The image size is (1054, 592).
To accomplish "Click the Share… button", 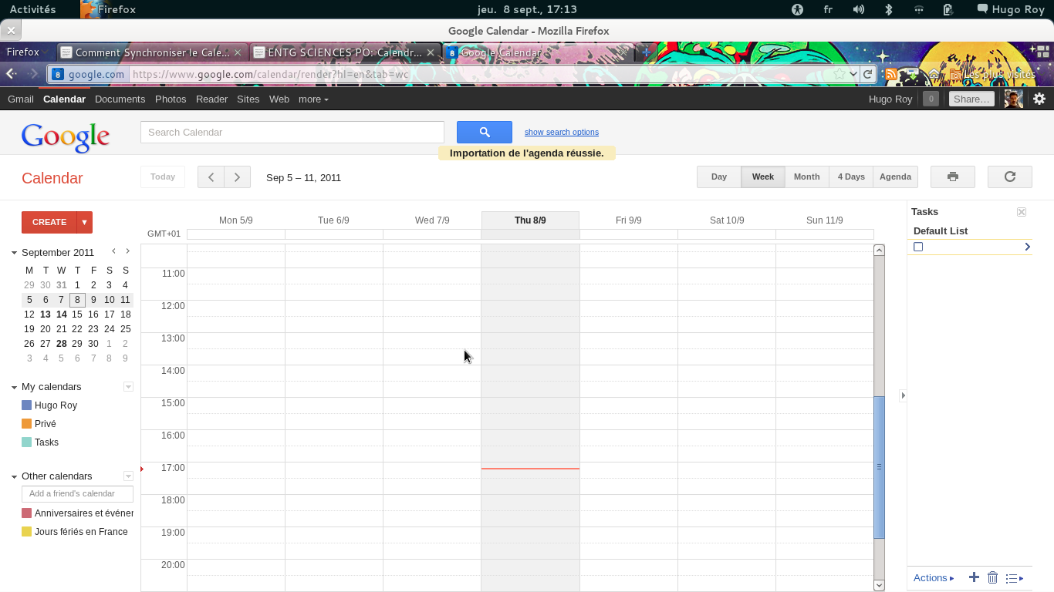I will (x=971, y=99).
